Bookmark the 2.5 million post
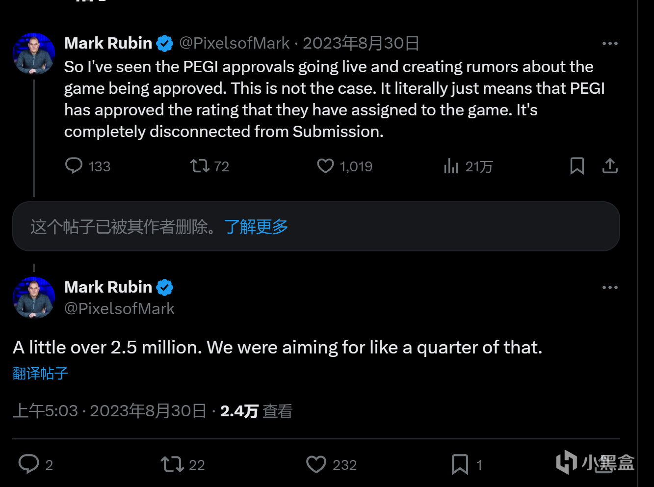654x487 pixels. point(460,464)
